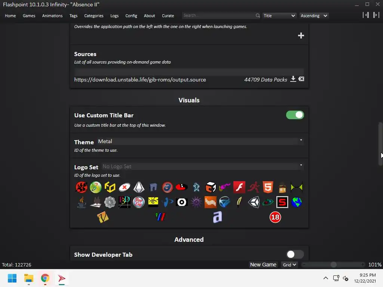Click the source URL download.unstable.life text
The width and height of the screenshot is (383, 287).
140,80
